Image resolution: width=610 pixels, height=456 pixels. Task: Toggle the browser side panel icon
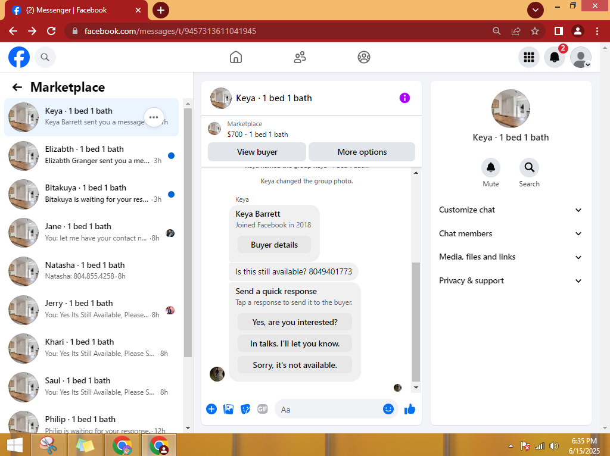coord(559,31)
